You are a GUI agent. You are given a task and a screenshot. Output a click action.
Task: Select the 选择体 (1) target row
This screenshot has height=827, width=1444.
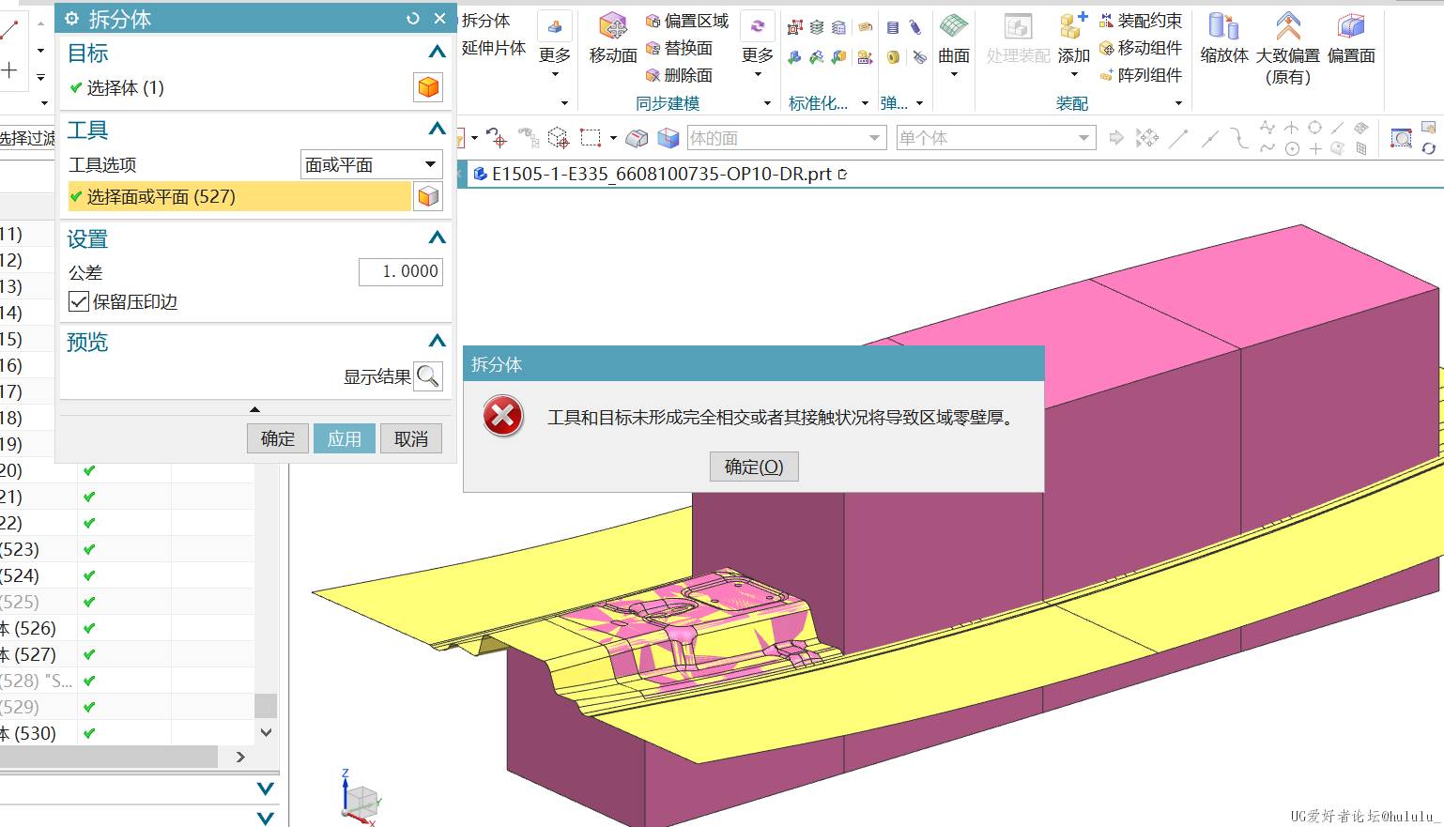[x=239, y=87]
